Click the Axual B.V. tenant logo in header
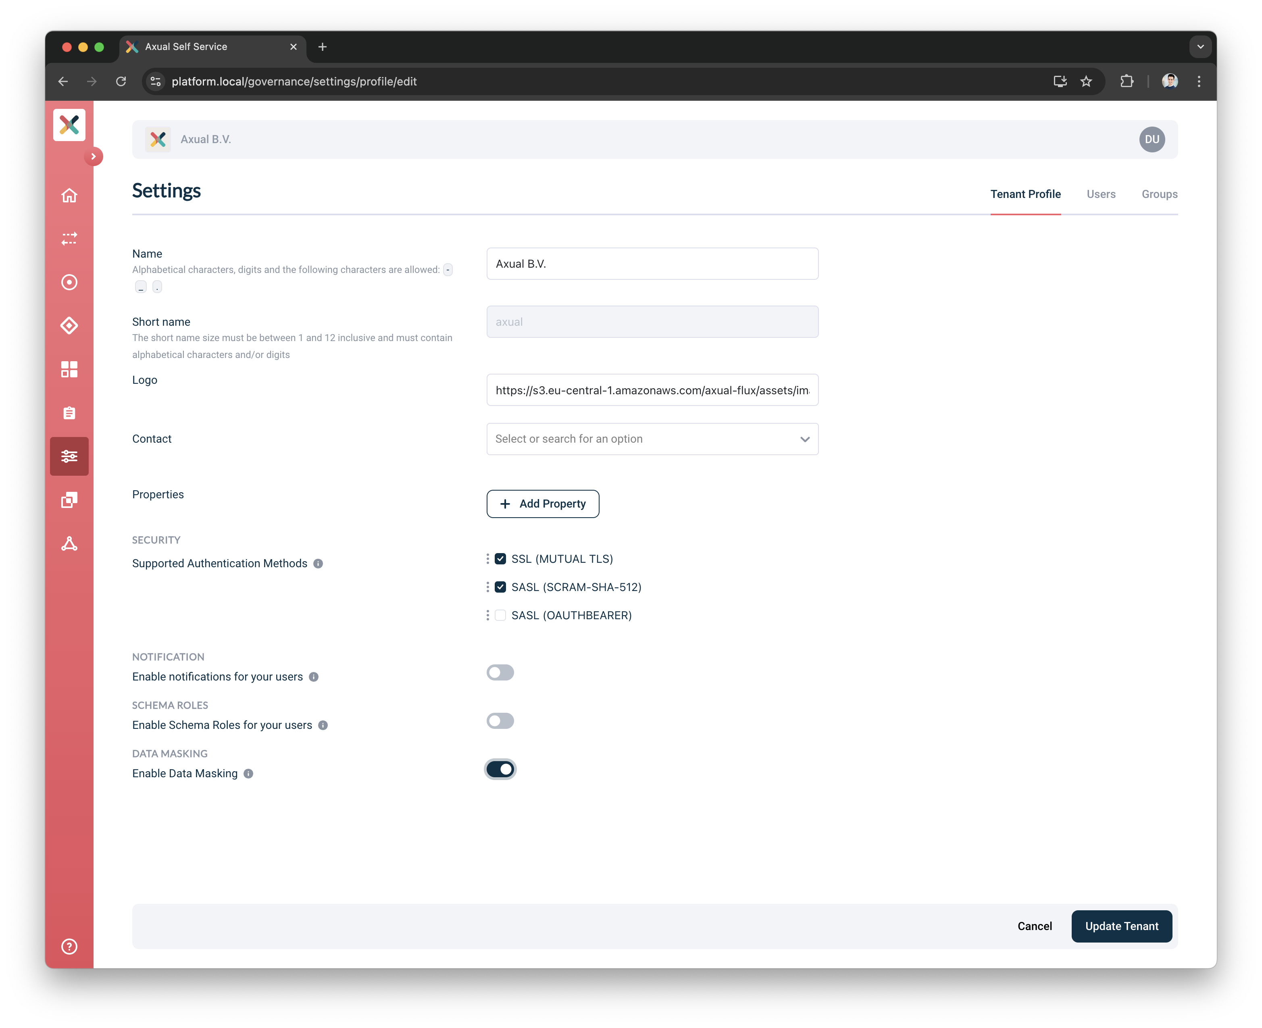 [158, 140]
